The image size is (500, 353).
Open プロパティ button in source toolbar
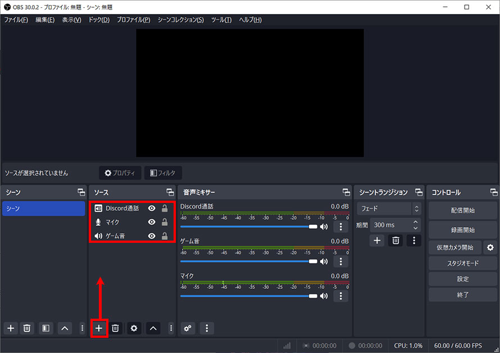coord(120,173)
